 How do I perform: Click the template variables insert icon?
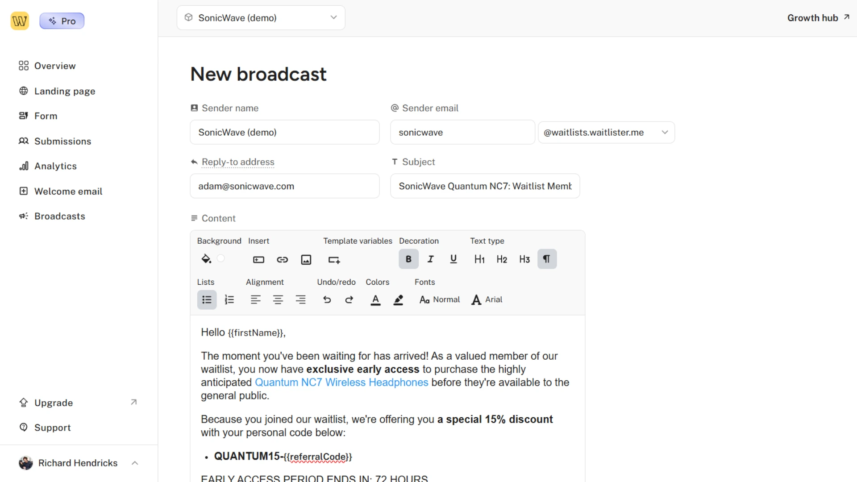coord(334,259)
